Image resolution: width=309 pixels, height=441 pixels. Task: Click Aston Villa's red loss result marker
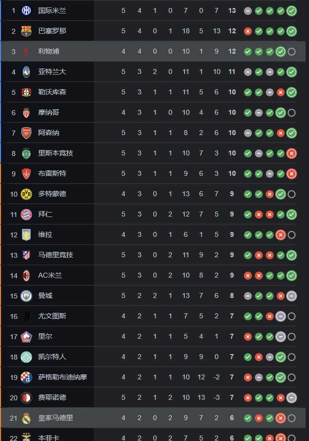click(281, 235)
